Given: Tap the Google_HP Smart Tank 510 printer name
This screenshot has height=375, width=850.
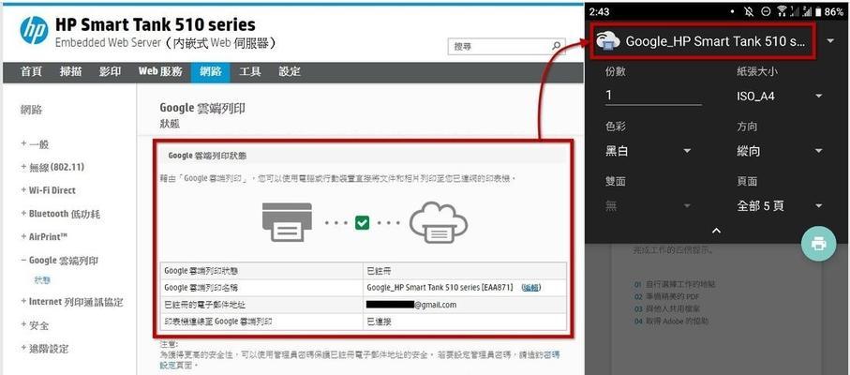Looking at the screenshot, I should pos(715,41).
